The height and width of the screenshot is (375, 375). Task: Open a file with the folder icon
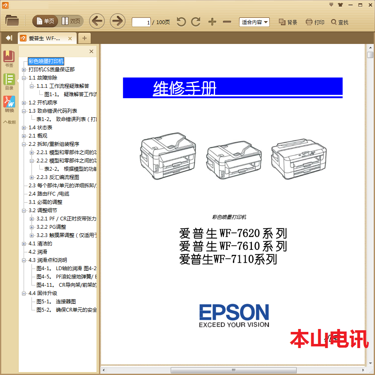point(12,21)
